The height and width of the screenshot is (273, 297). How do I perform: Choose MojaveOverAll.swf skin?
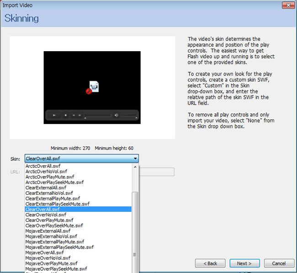pyautogui.click(x=78, y=252)
